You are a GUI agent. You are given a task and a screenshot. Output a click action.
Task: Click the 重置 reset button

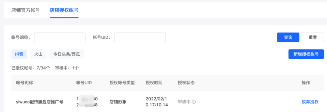coord(312,37)
